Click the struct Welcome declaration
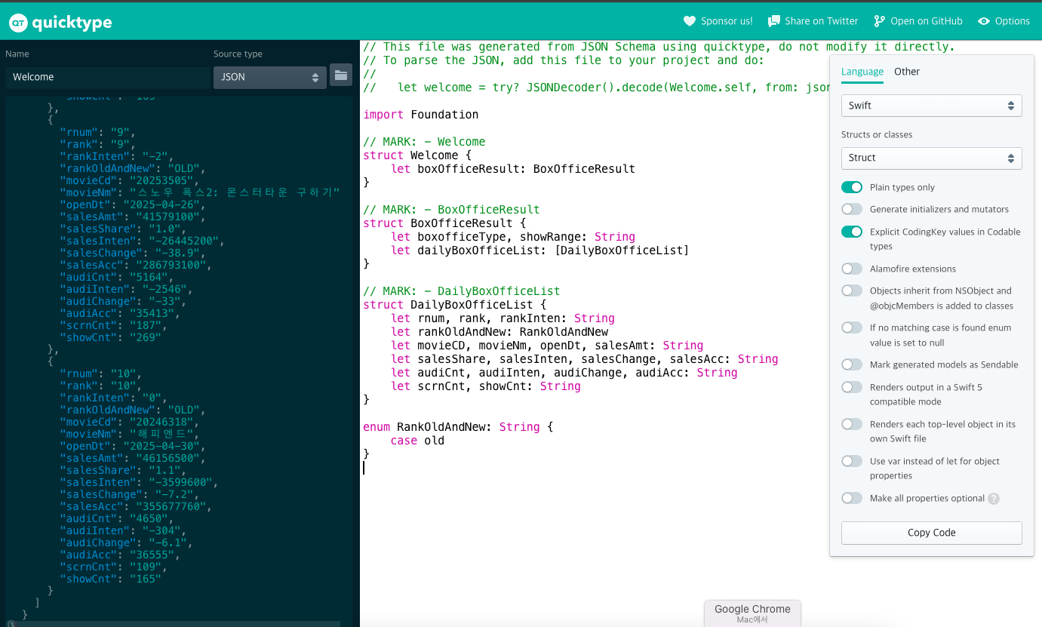 click(x=417, y=155)
